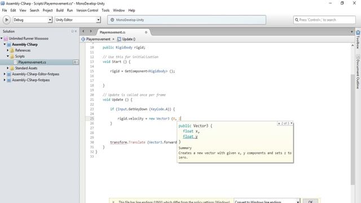The width and height of the screenshot is (361, 203).
Task: Open the Help menu
Action: tap(131, 10)
